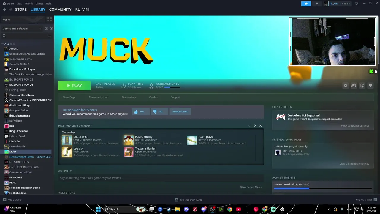Image resolution: width=380 pixels, height=214 pixels.
Task: Dismiss the post-game summary panel
Action: (261, 126)
